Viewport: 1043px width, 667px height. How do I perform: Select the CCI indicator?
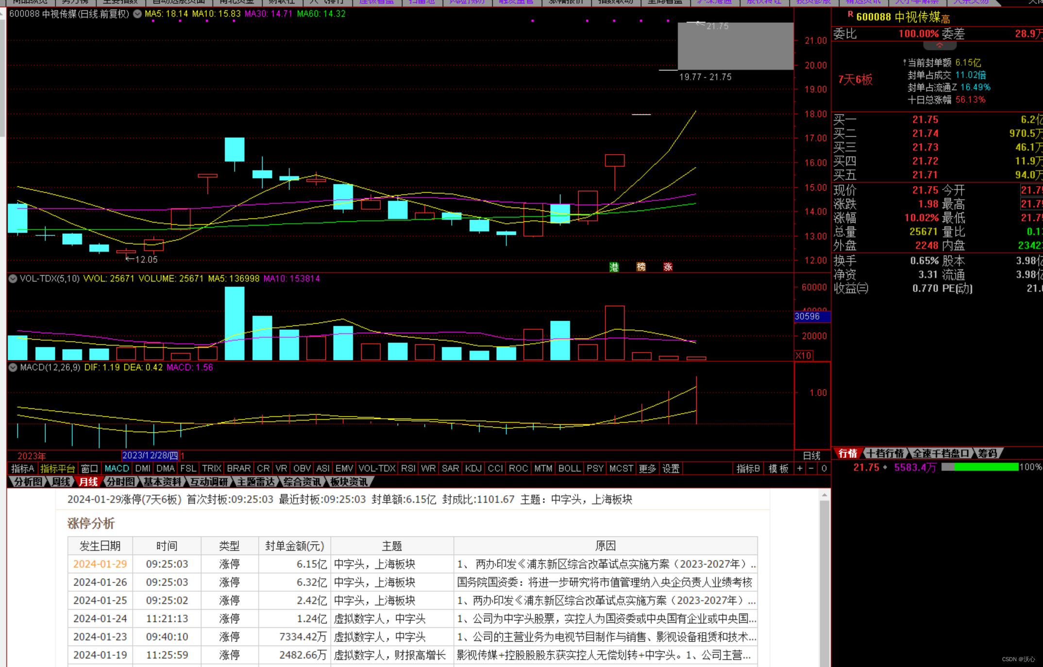[495, 469]
